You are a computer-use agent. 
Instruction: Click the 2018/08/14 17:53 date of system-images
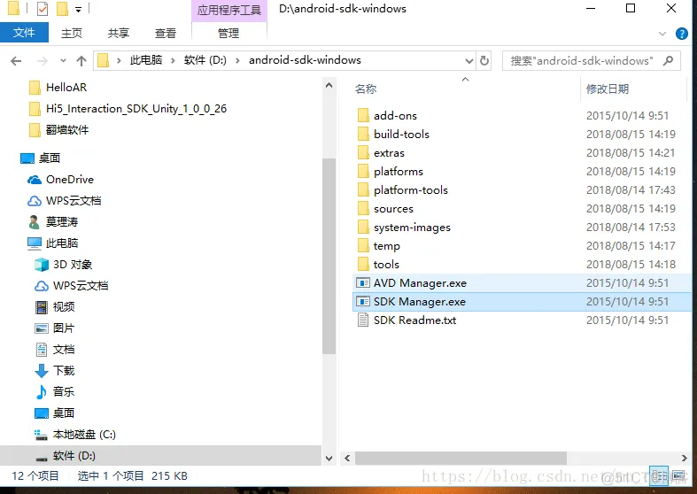coord(631,228)
